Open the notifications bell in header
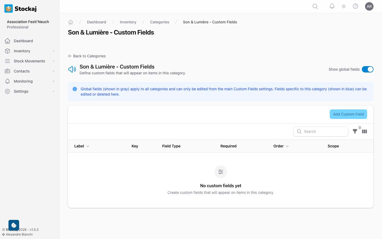 pyautogui.click(x=332, y=6)
